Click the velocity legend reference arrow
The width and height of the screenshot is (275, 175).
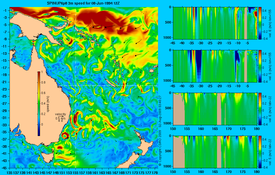[60, 116]
